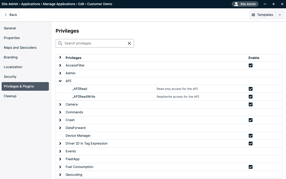Expand the Admin privilege group
The width and height of the screenshot is (286, 179).
(x=60, y=73)
